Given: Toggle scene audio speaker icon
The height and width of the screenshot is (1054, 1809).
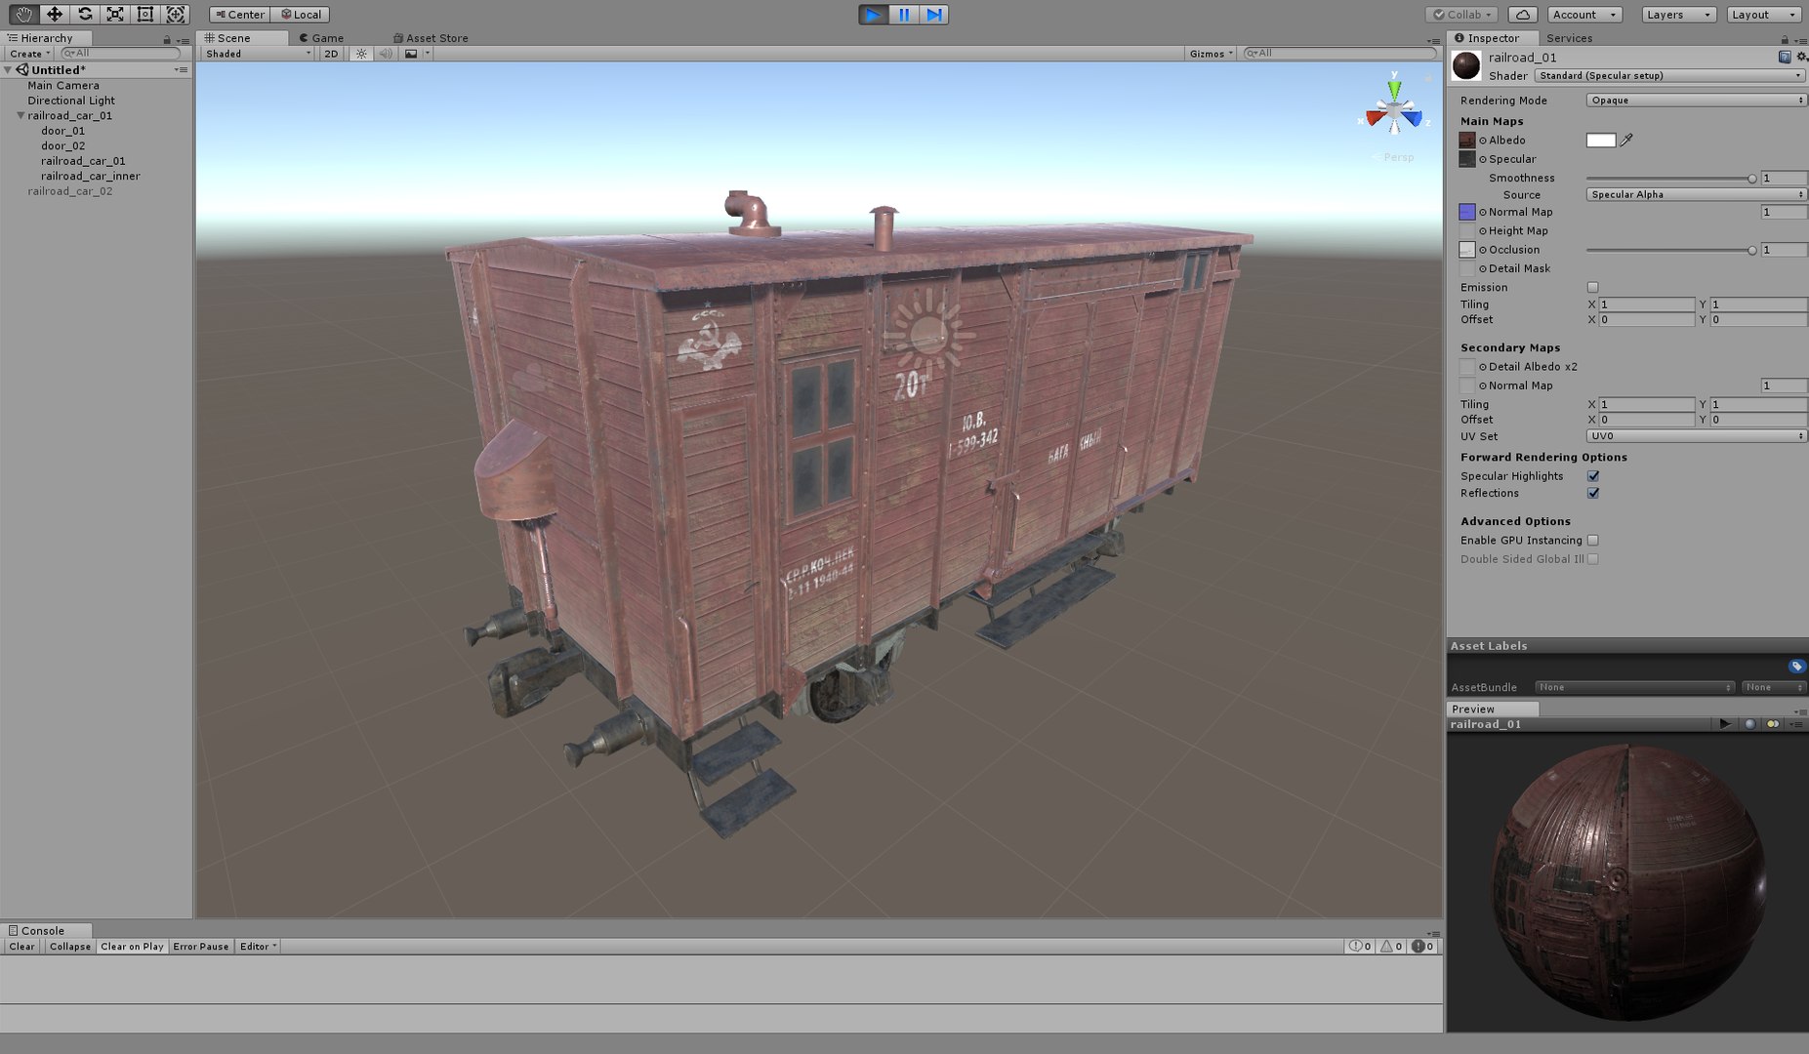Looking at the screenshot, I should coord(386,54).
